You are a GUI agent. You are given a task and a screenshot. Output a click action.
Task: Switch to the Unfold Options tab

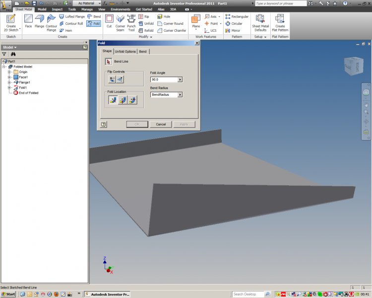[125, 52]
